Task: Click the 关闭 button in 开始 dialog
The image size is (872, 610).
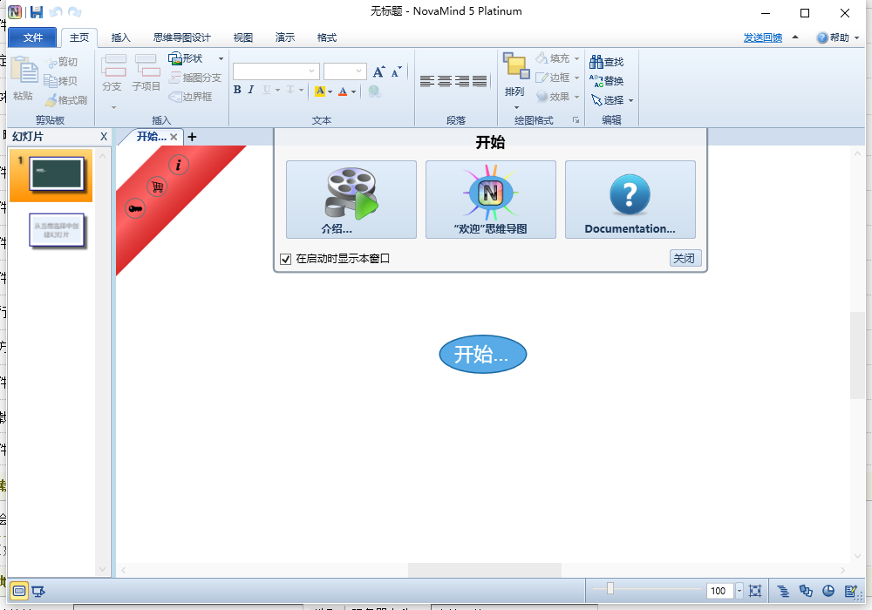Action: (x=685, y=258)
